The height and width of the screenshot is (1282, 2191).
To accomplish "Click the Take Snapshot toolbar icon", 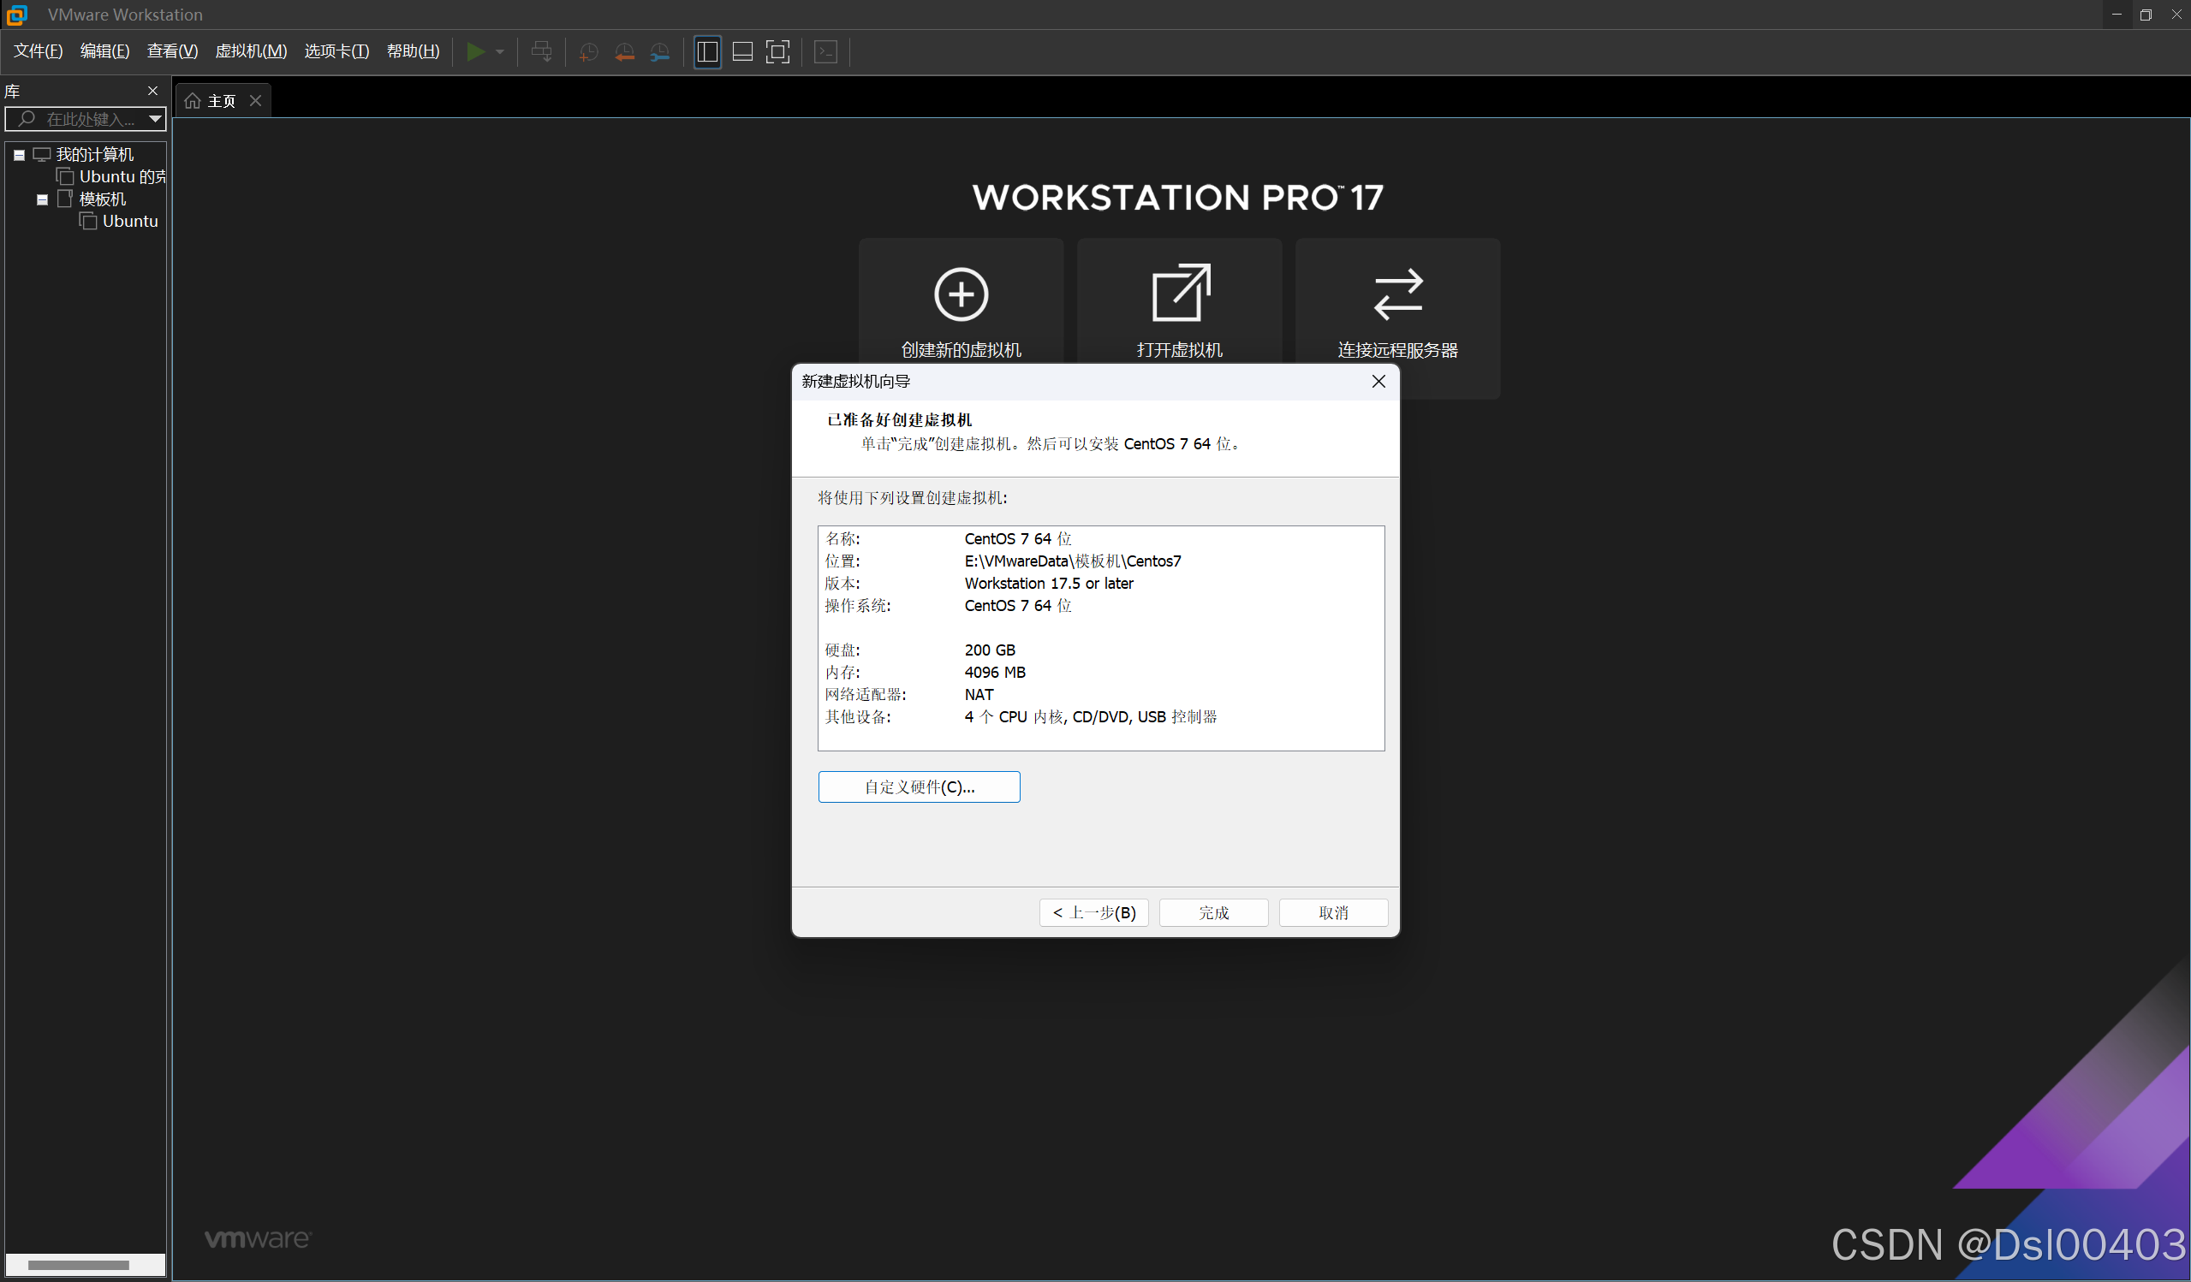I will pos(588,52).
